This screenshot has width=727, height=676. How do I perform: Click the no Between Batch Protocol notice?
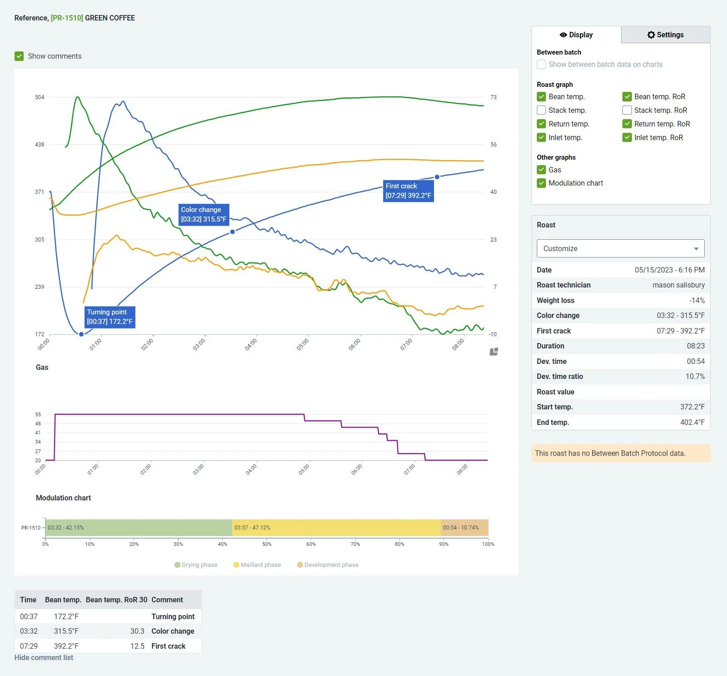click(x=621, y=453)
